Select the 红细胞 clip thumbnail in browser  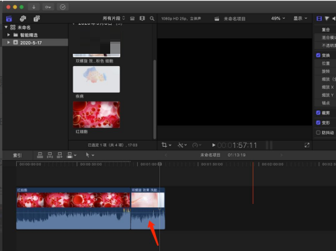(x=96, y=114)
